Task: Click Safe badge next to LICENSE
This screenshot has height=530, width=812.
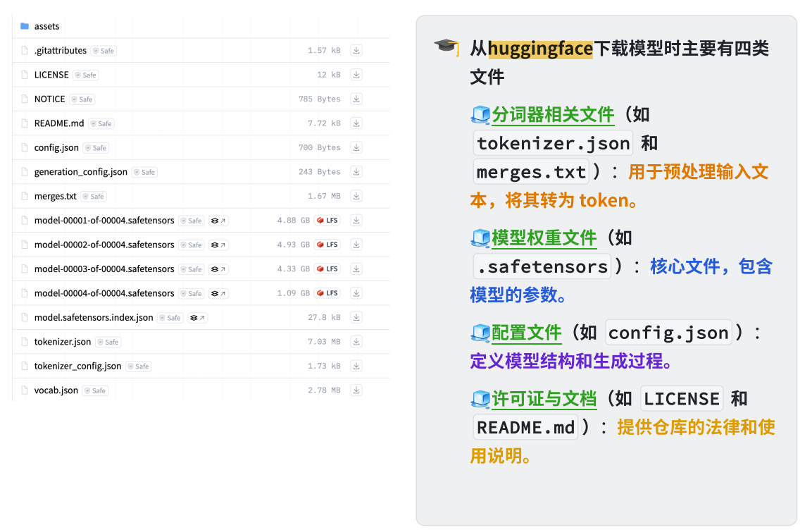Action: tap(85, 75)
